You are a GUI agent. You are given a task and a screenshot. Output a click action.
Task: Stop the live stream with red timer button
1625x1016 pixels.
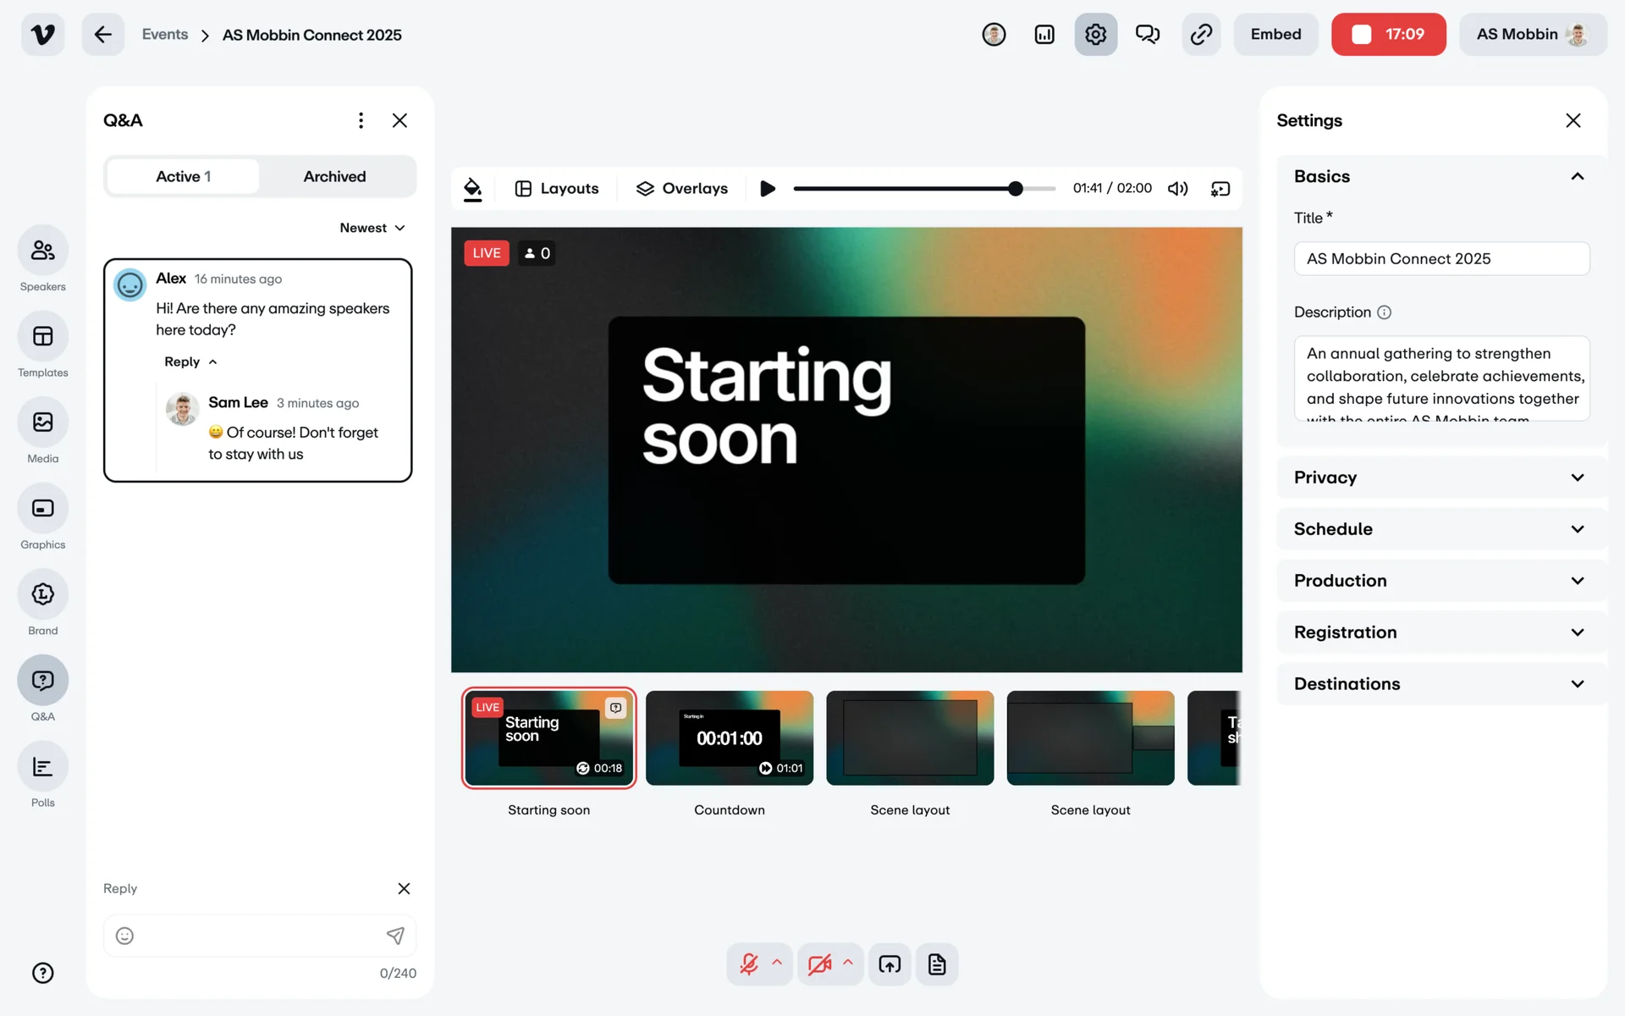(x=1388, y=35)
